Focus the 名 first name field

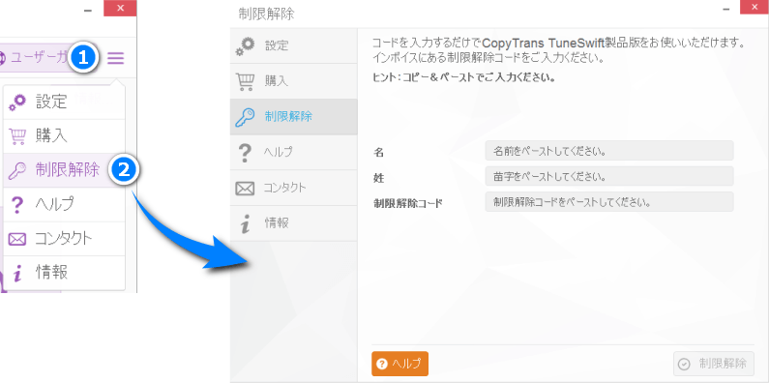click(609, 151)
